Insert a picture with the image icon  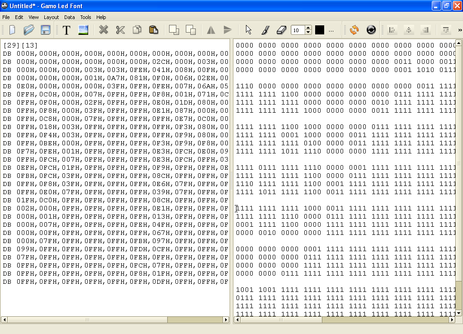(x=83, y=30)
